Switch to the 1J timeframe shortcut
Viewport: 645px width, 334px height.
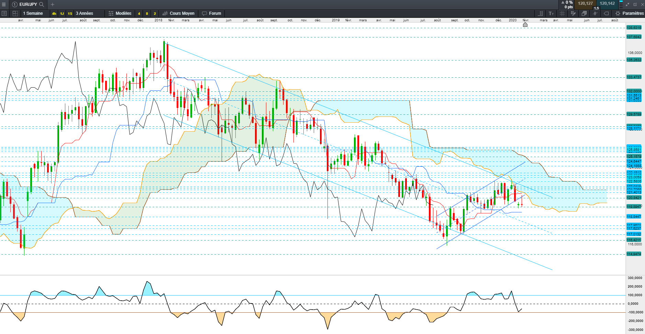62,13
